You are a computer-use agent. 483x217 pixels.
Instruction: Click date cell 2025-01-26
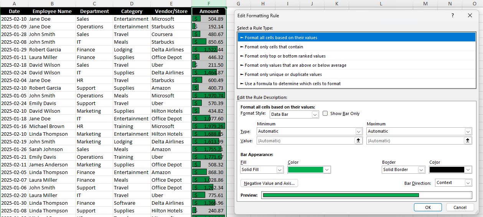coord(14,149)
